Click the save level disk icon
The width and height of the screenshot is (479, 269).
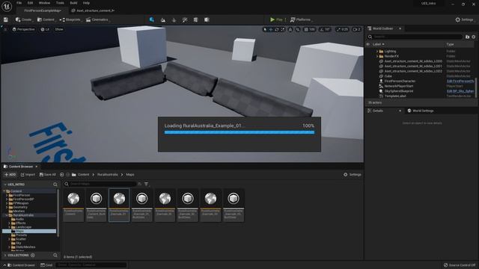click(x=6, y=19)
